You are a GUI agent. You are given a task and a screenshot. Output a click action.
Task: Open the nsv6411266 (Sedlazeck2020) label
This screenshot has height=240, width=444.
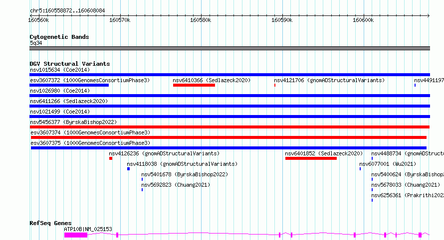point(69,101)
